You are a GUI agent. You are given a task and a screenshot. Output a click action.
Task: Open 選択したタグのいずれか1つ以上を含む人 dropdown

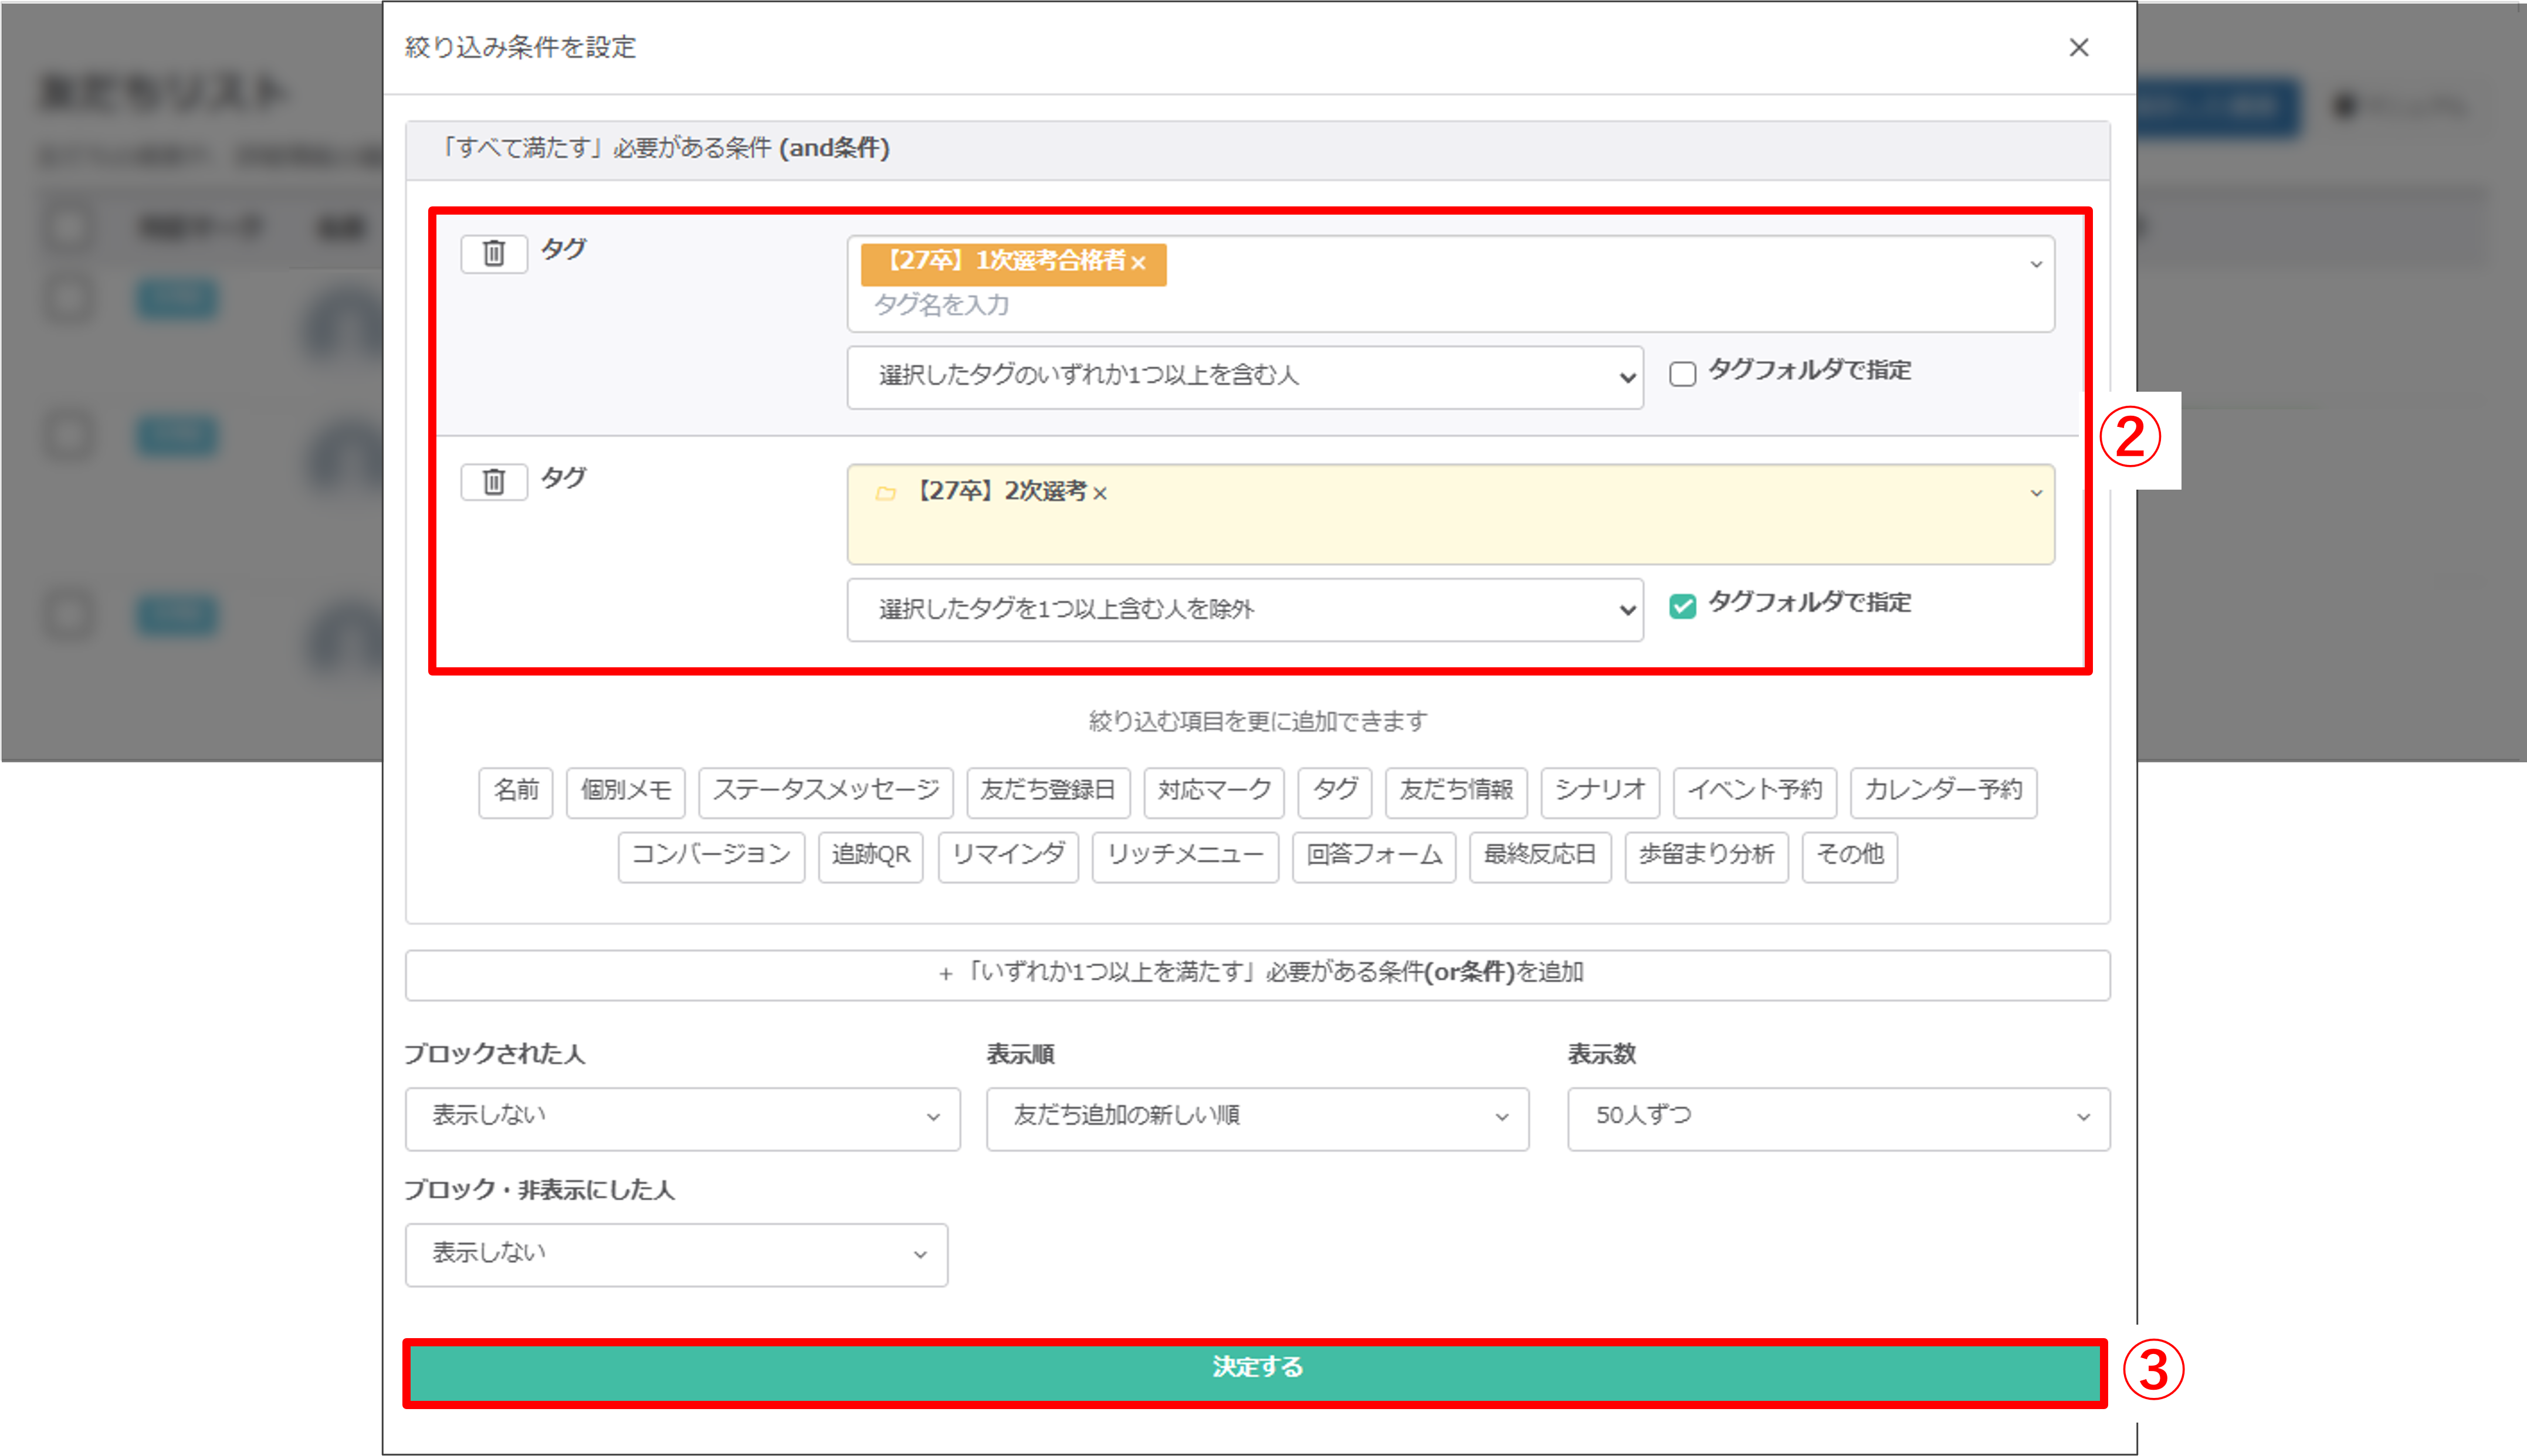coord(1244,377)
